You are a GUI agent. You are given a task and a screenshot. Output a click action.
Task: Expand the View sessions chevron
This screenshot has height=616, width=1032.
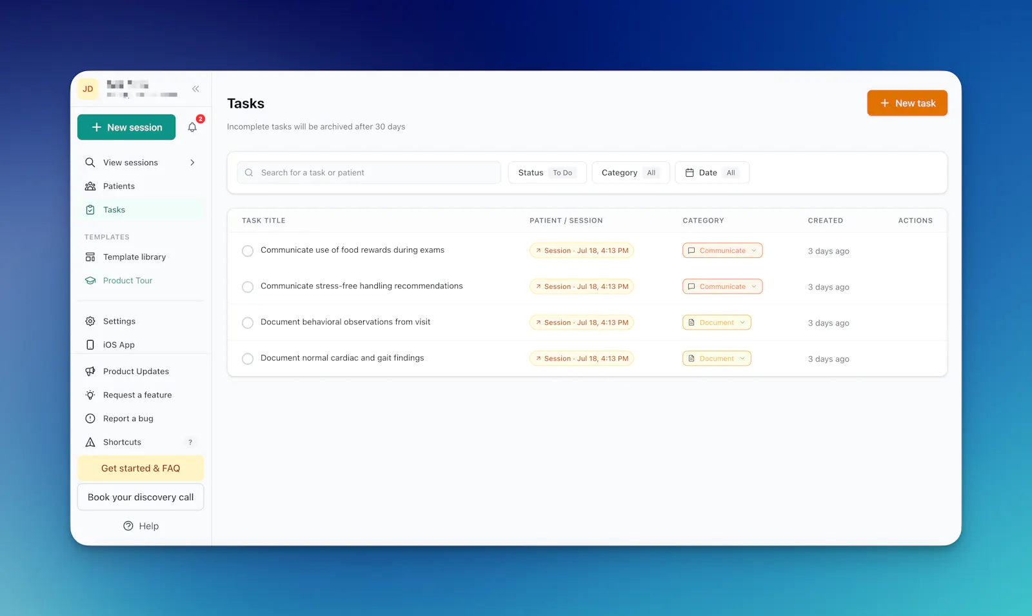[192, 163]
